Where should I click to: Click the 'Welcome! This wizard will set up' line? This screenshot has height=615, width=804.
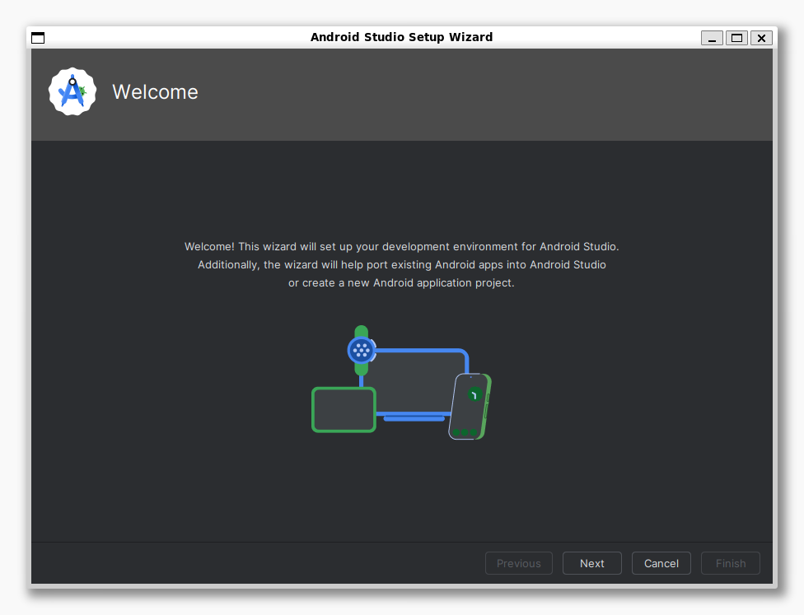point(401,246)
